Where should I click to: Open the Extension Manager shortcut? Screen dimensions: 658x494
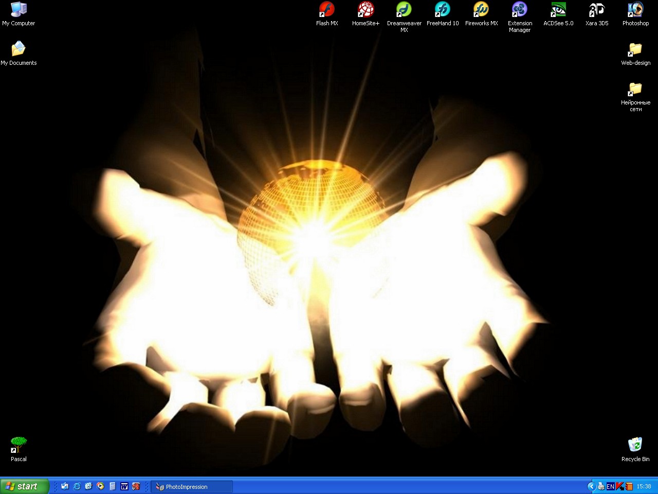pos(520,10)
